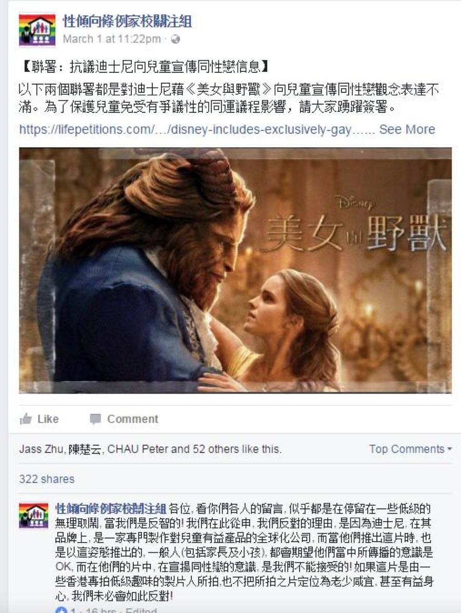Viewport: 461px width, 613px height.
Task: Open page name 性傾向條例家校關注組 in header
Action: click(127, 22)
